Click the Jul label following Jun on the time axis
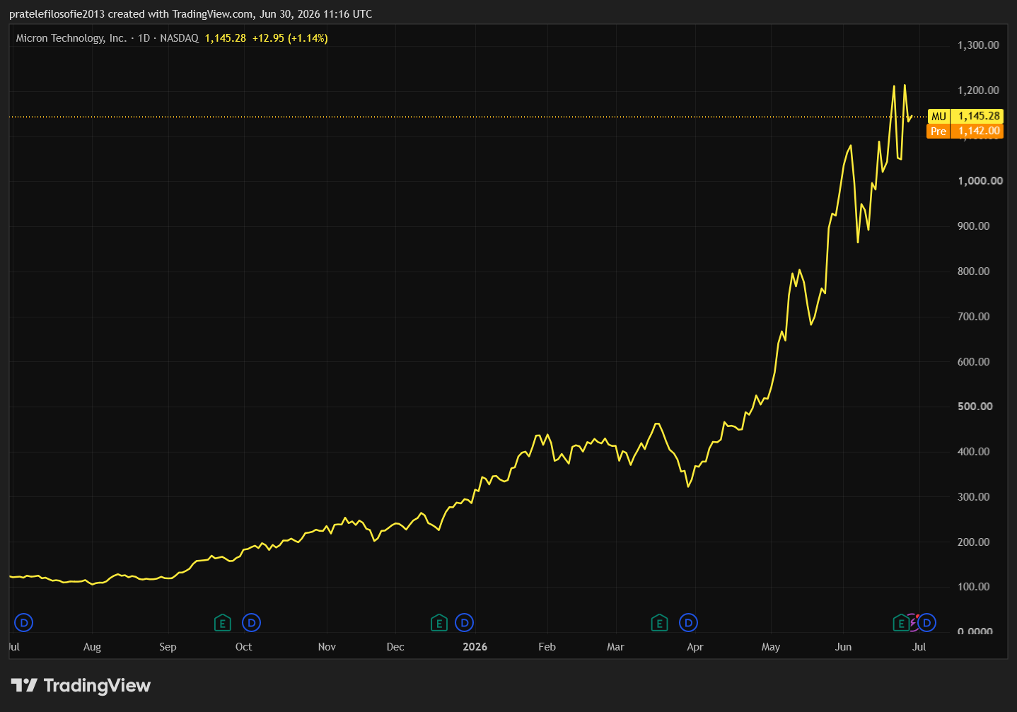 919,647
